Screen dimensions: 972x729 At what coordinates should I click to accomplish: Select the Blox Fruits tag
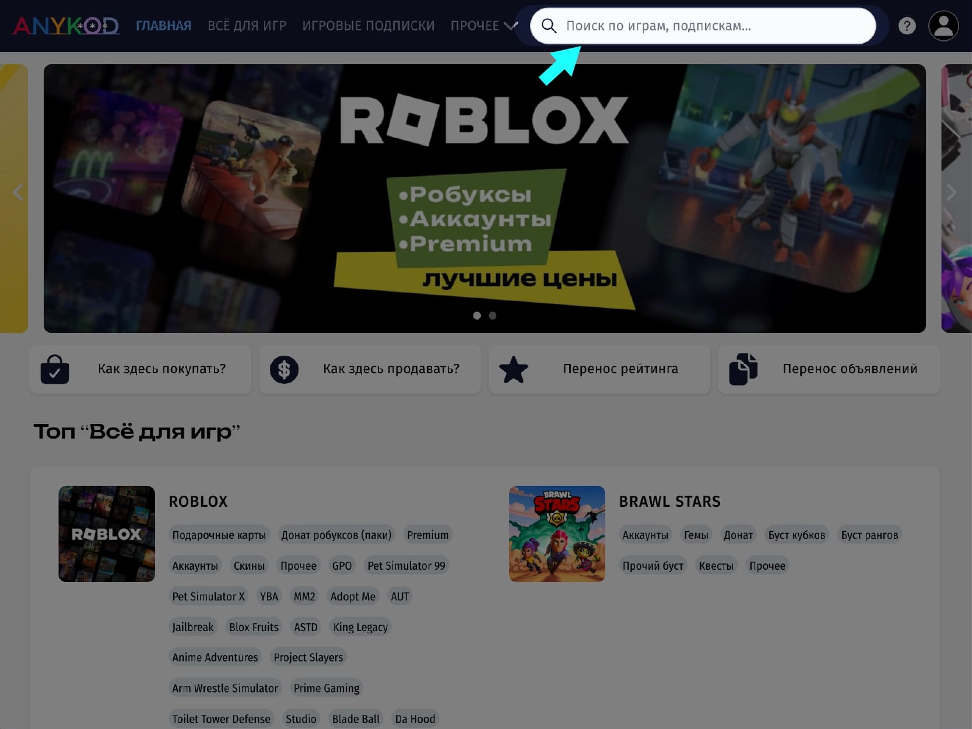(x=254, y=627)
